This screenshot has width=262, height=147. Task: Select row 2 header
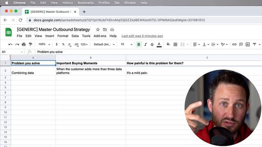[5, 71]
